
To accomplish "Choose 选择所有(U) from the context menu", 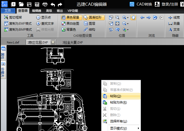I will pos(121,121).
